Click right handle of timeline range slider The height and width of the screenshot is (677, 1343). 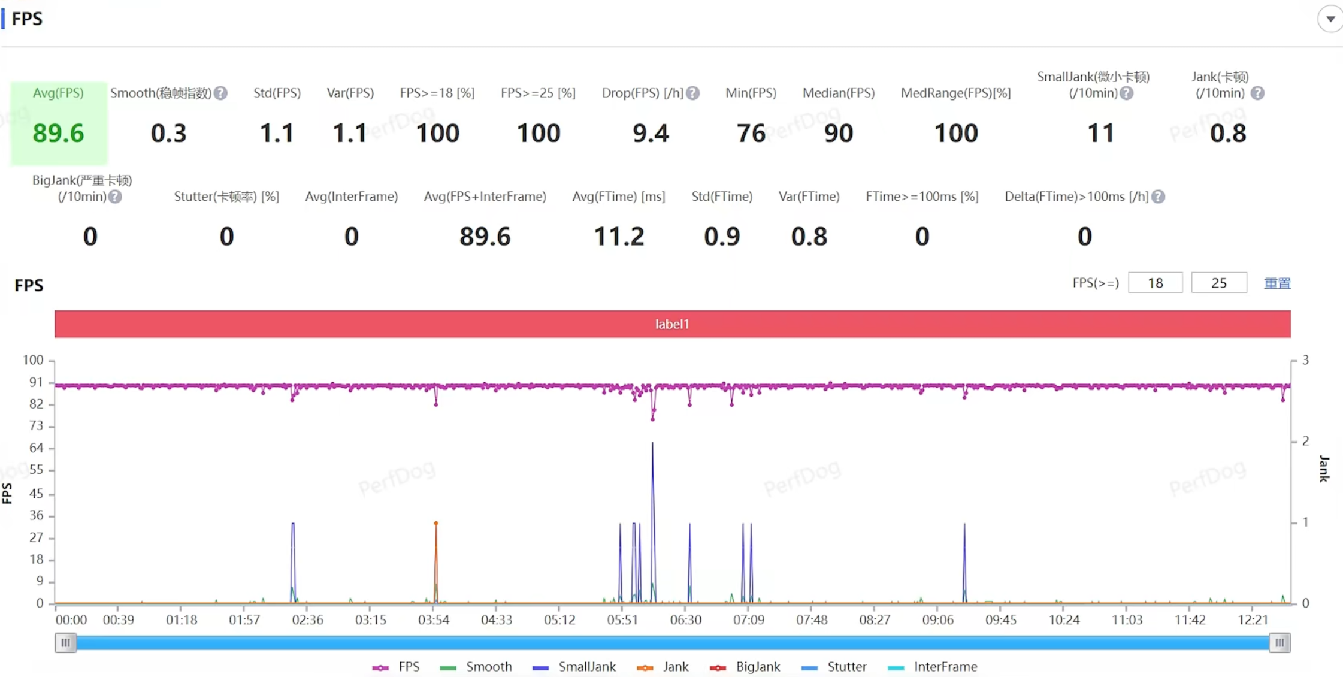click(x=1280, y=643)
